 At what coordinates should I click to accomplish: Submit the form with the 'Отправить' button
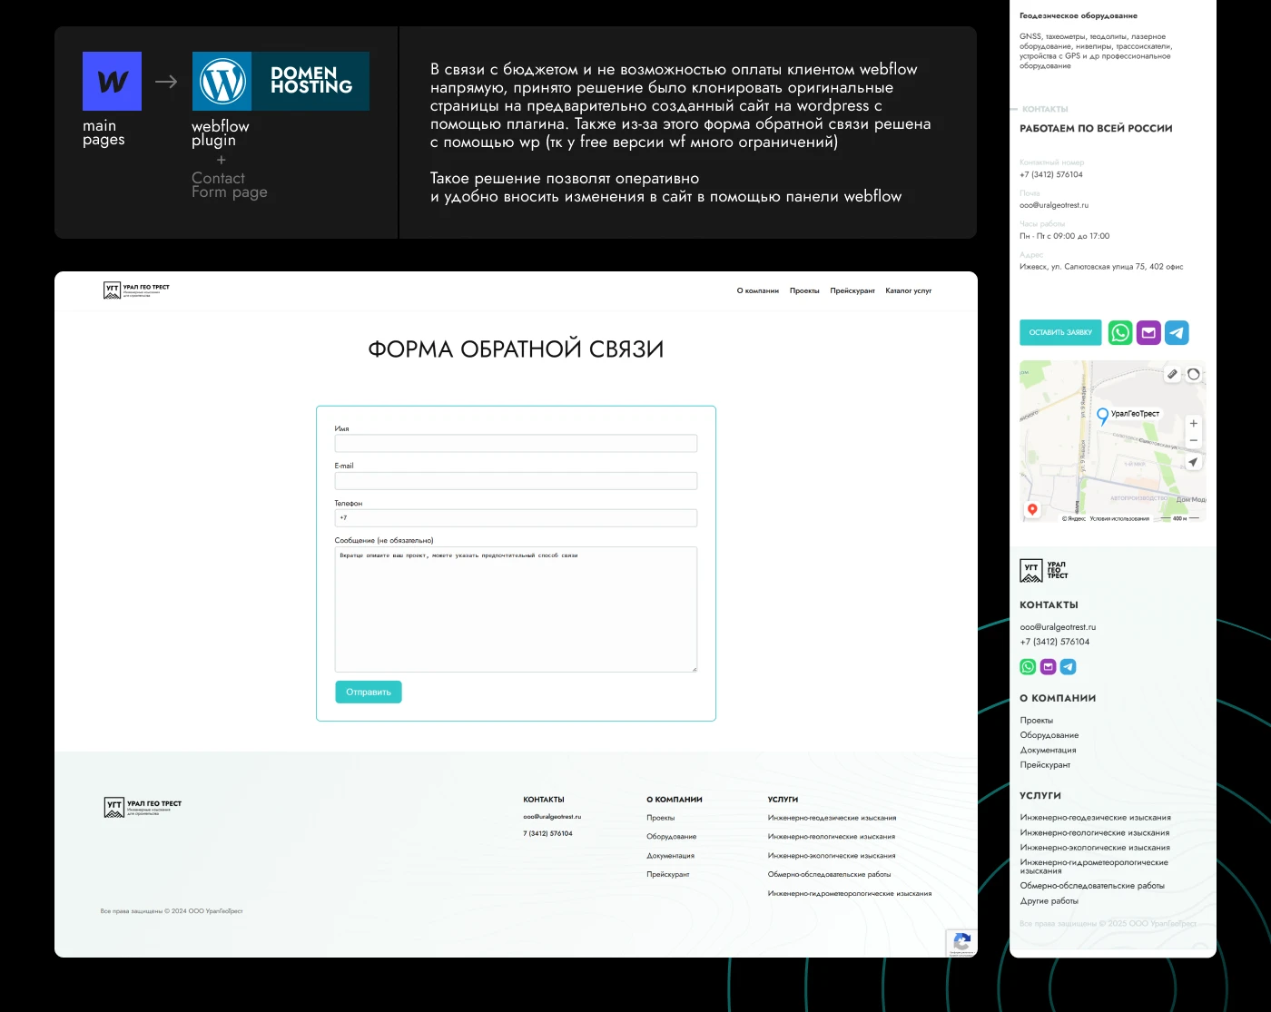[x=368, y=692]
